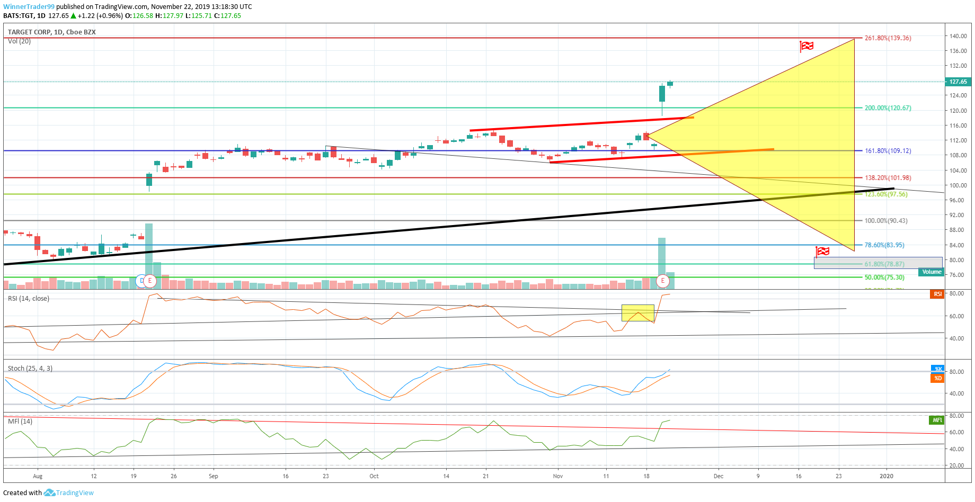Click the red flag near 261.80% level
This screenshot has width=975, height=502.
806,47
